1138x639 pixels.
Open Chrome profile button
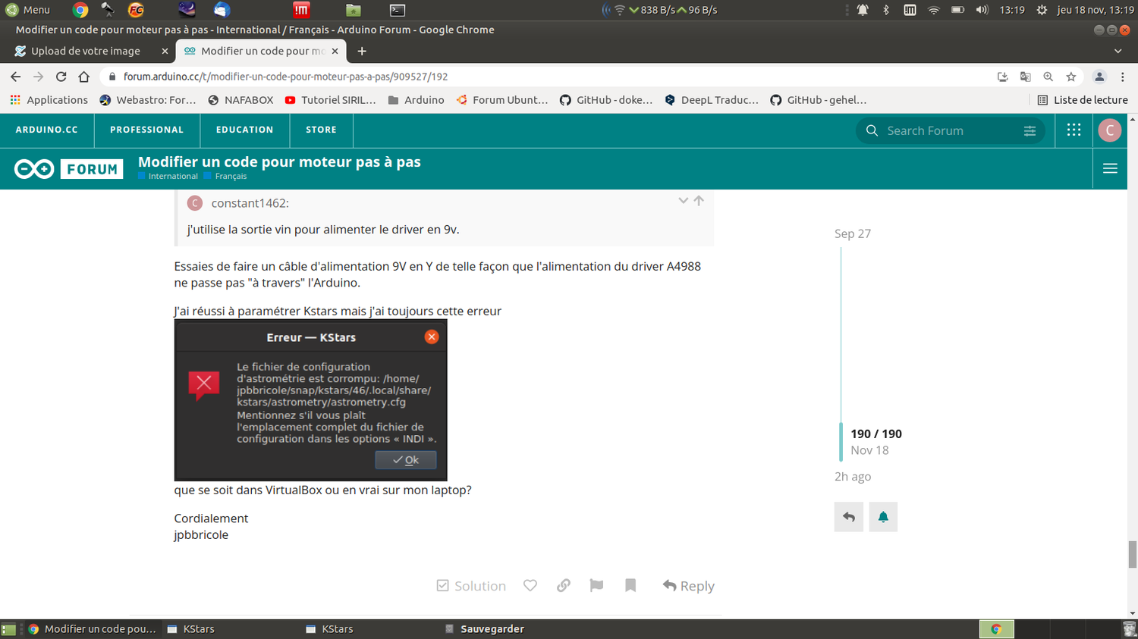click(x=1099, y=77)
